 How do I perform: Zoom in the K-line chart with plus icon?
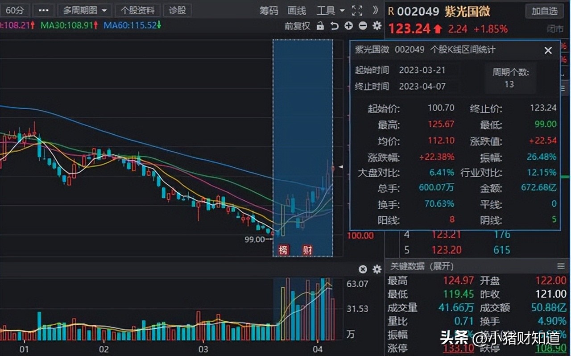coord(348,26)
